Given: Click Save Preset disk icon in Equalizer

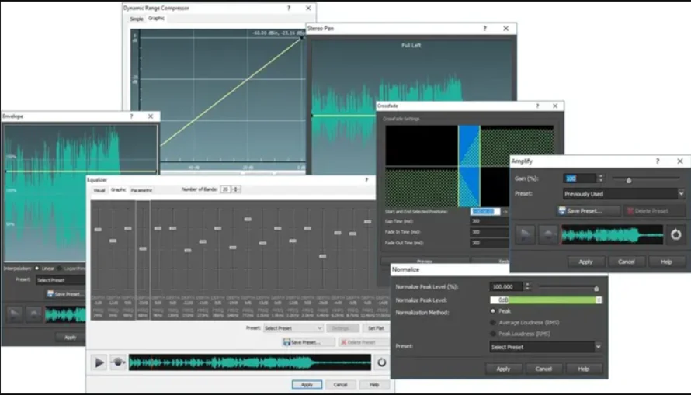Looking at the screenshot, I should [x=286, y=342].
